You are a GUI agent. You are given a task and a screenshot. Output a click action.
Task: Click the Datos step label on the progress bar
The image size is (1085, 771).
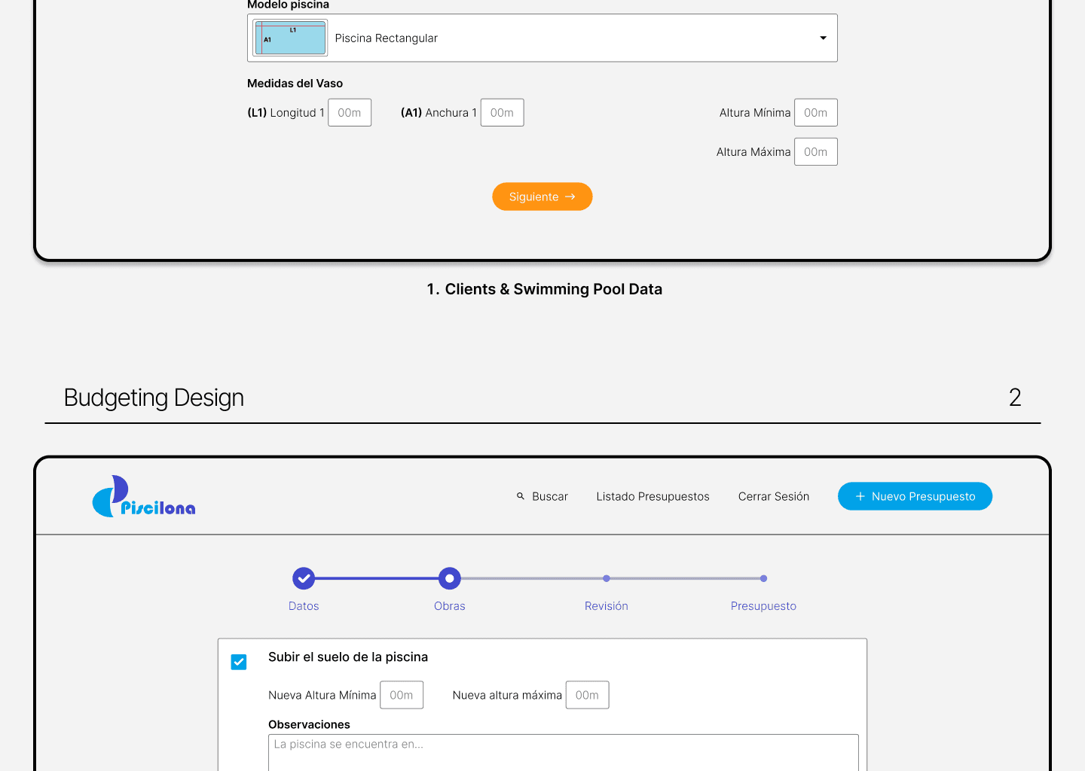point(304,605)
